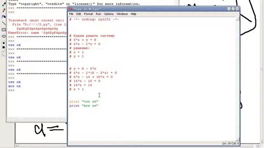264x148 pixels.
Task: Click the '# 6*x - 16 + 10*x = 0' line
Action: click(91, 77)
